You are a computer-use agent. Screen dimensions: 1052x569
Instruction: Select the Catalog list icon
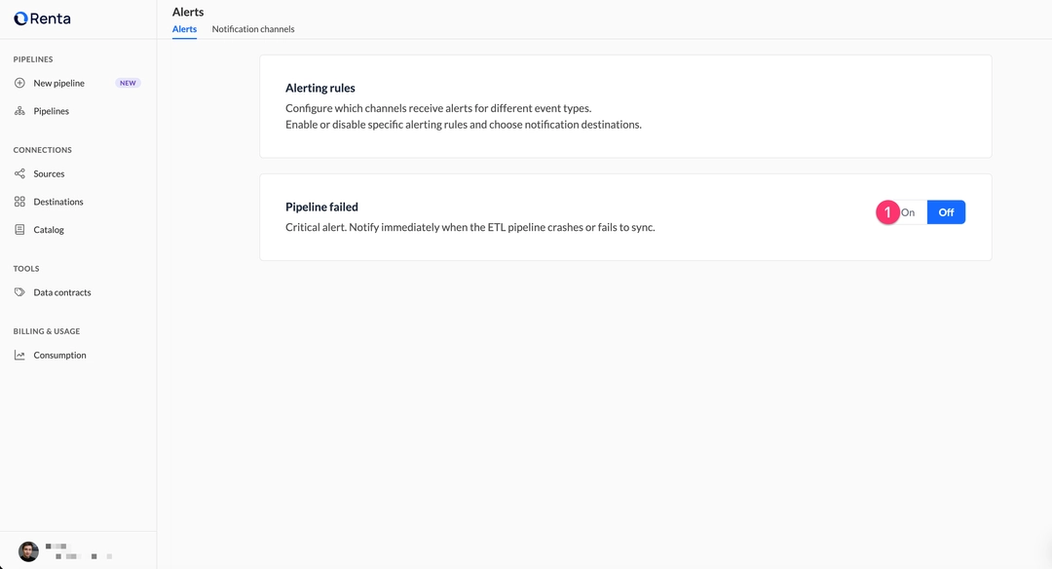point(19,229)
